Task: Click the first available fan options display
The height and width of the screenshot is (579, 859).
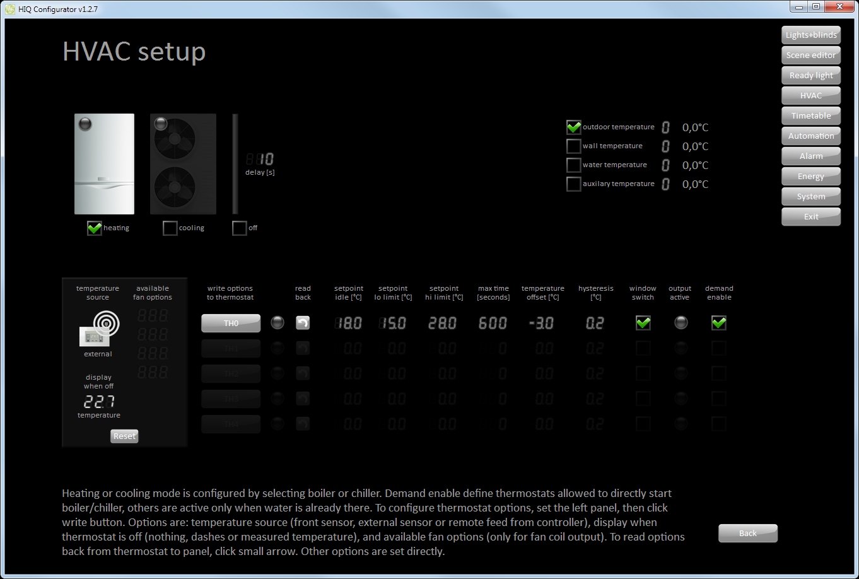Action: (153, 315)
